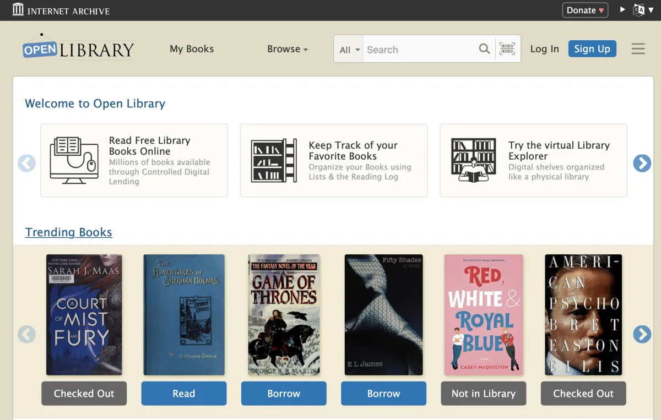Open the language translation selector

tap(643, 10)
